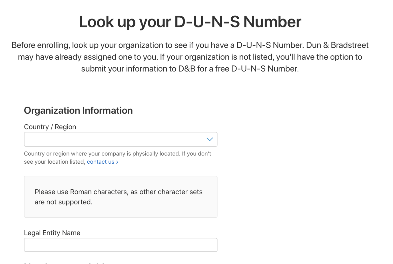Click "Dun & Bradstreet" in the intro paragraph

337,45
